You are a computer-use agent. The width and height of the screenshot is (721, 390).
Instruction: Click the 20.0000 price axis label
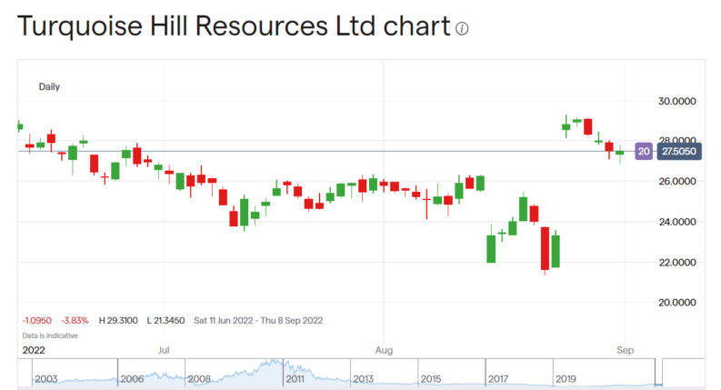[676, 302]
